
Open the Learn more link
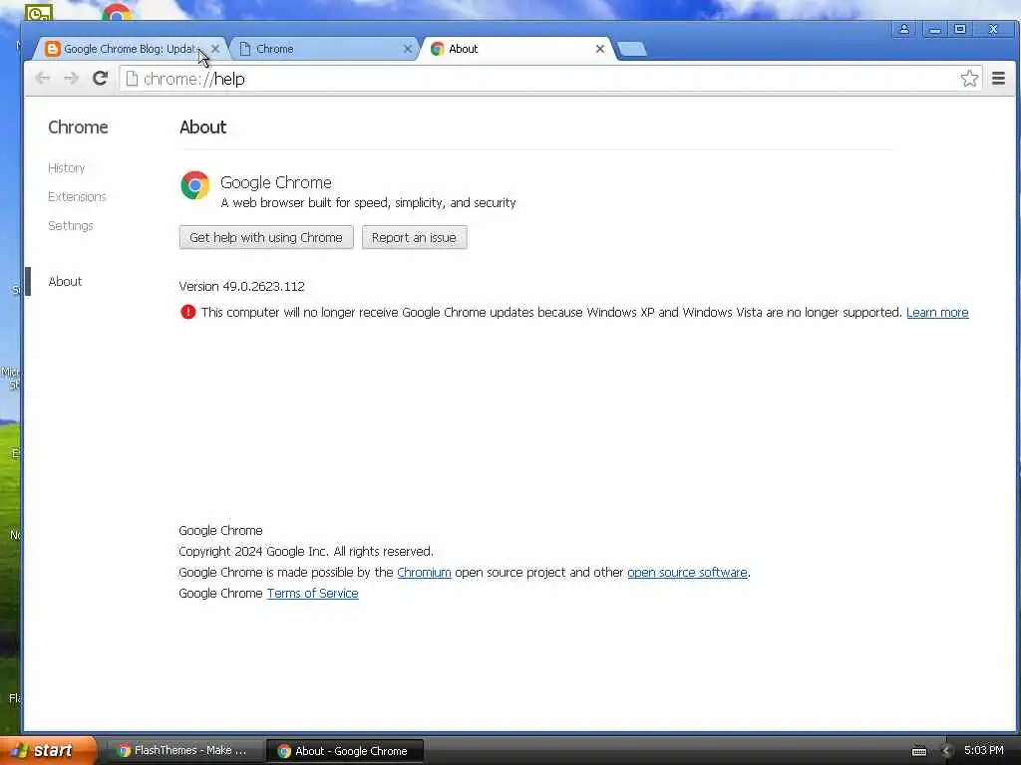pos(937,312)
